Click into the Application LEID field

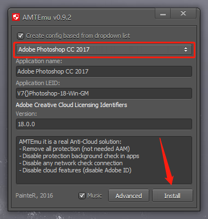(x=104, y=93)
